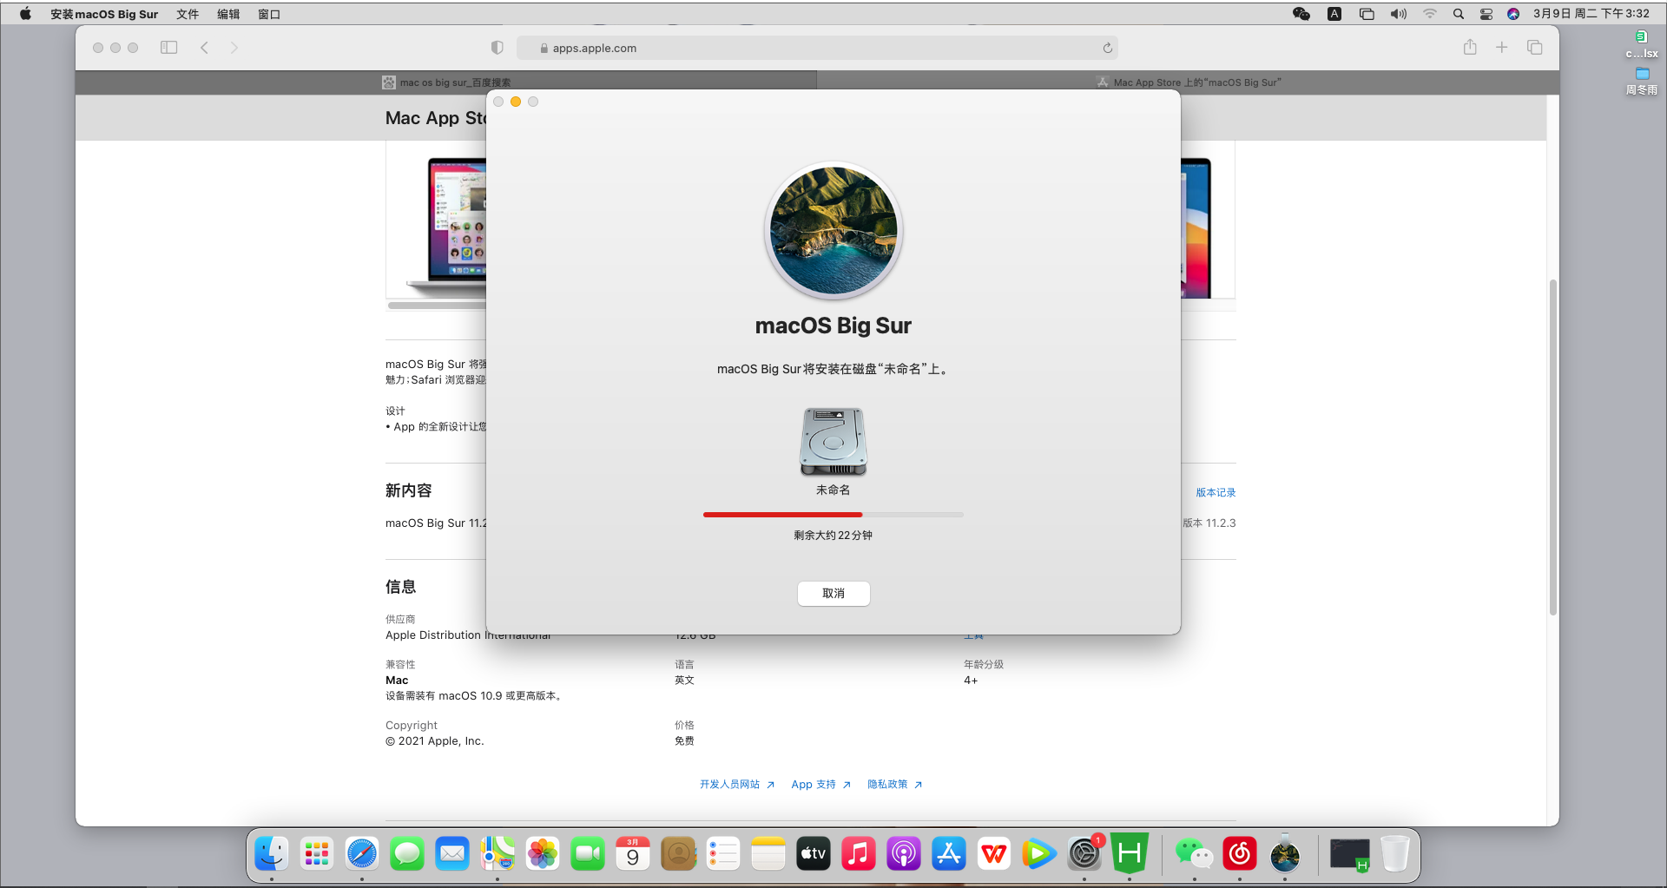This screenshot has height=888, width=1667.
Task: Open Podcasts from the Dock
Action: pos(904,854)
